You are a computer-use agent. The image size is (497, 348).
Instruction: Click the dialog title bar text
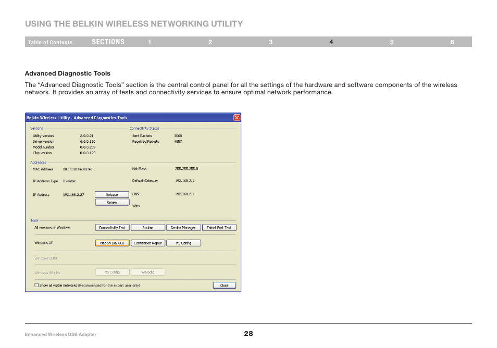[77, 118]
